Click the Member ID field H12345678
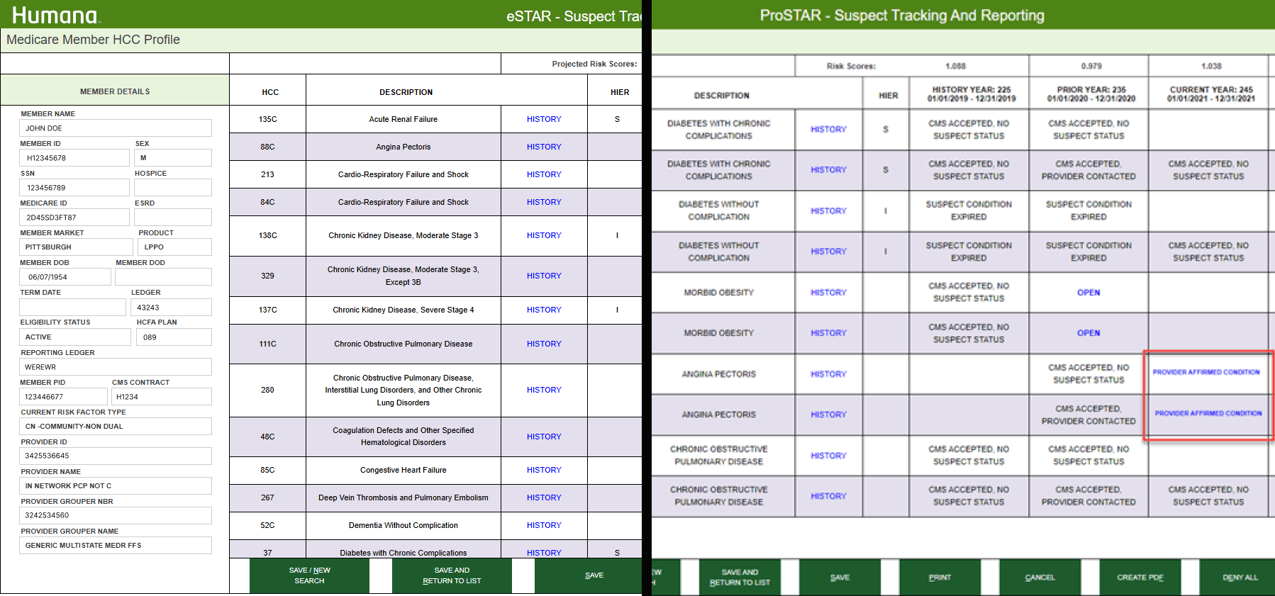 (74, 158)
